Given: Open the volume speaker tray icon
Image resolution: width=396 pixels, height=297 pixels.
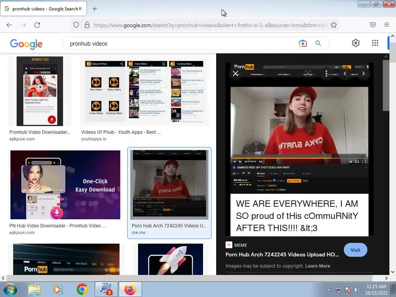Looking at the screenshot, I should tap(357, 290).
